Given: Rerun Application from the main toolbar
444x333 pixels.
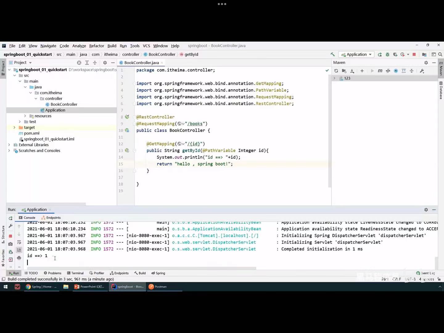Looking at the screenshot, I should (x=380, y=54).
